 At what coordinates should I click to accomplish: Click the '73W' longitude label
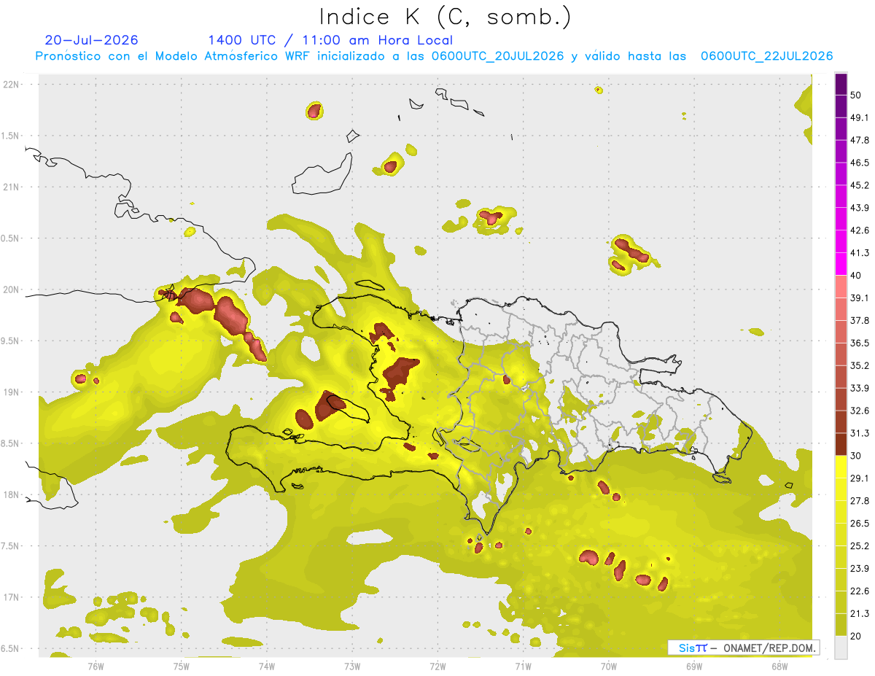point(352,666)
